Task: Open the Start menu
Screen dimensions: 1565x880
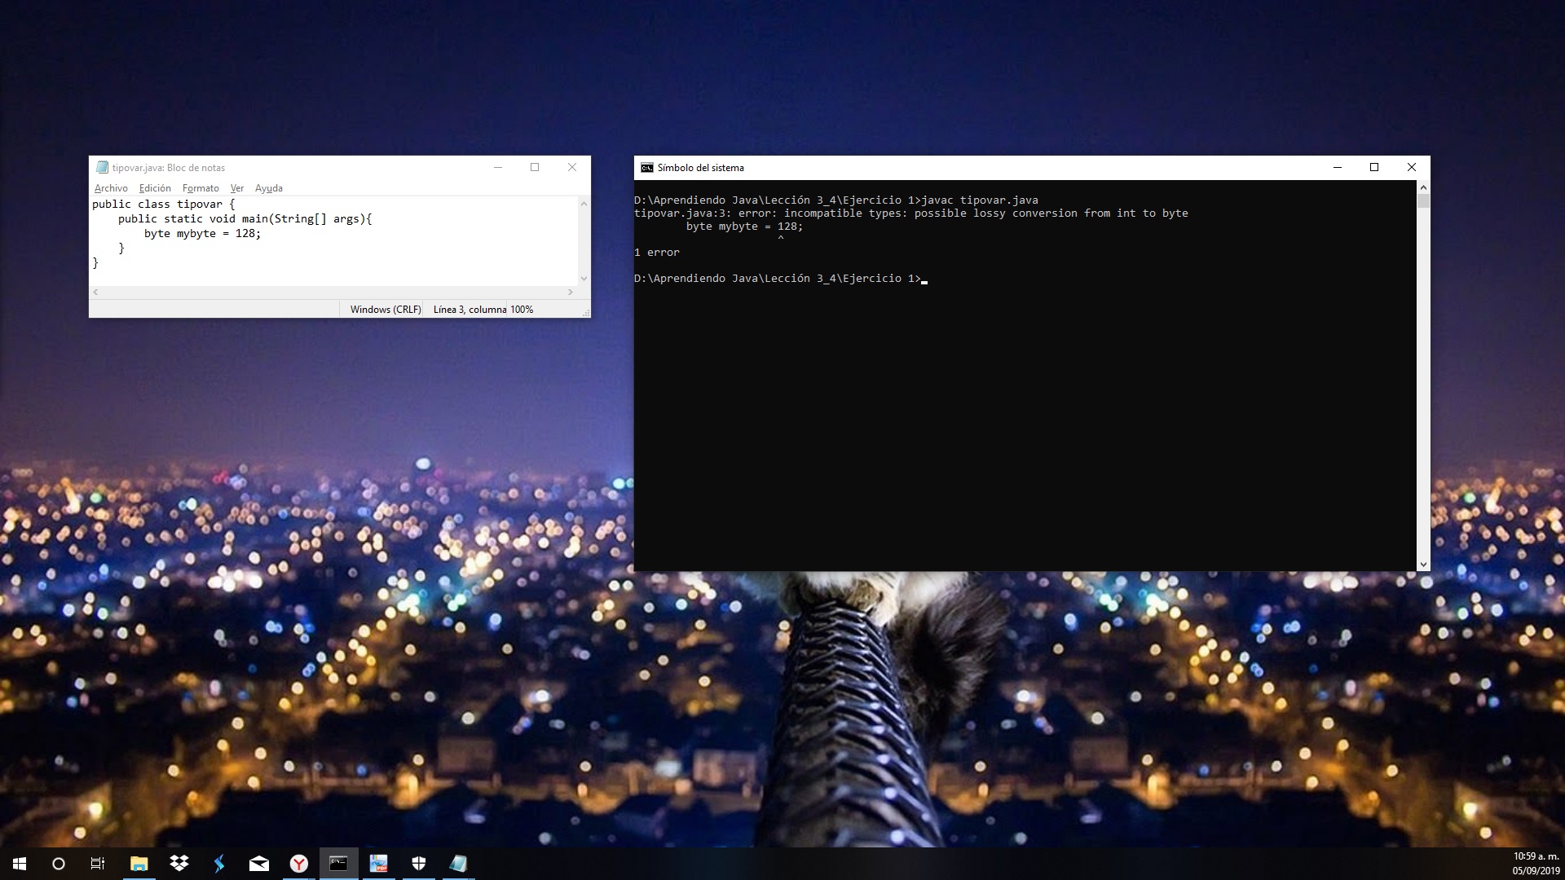Action: [18, 864]
